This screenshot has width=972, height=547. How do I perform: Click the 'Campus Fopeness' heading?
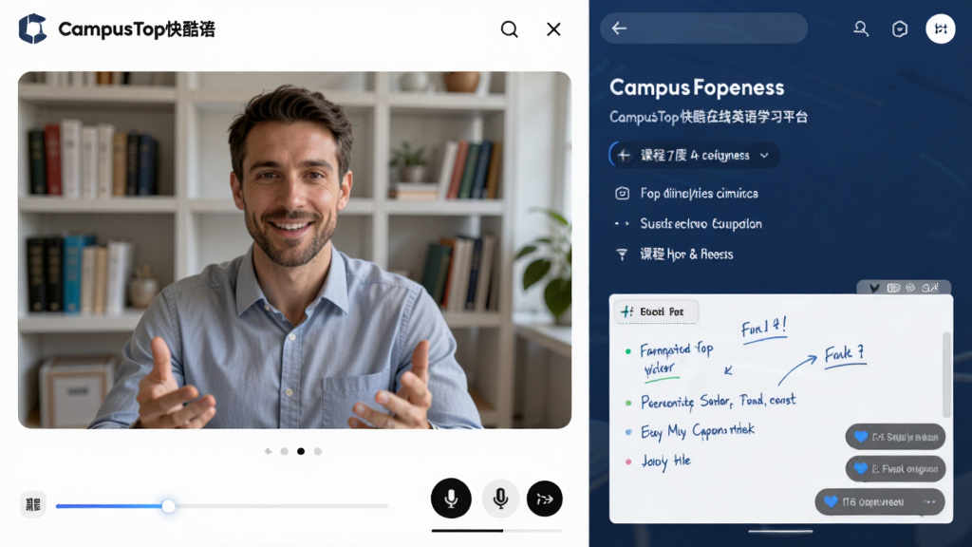click(697, 87)
